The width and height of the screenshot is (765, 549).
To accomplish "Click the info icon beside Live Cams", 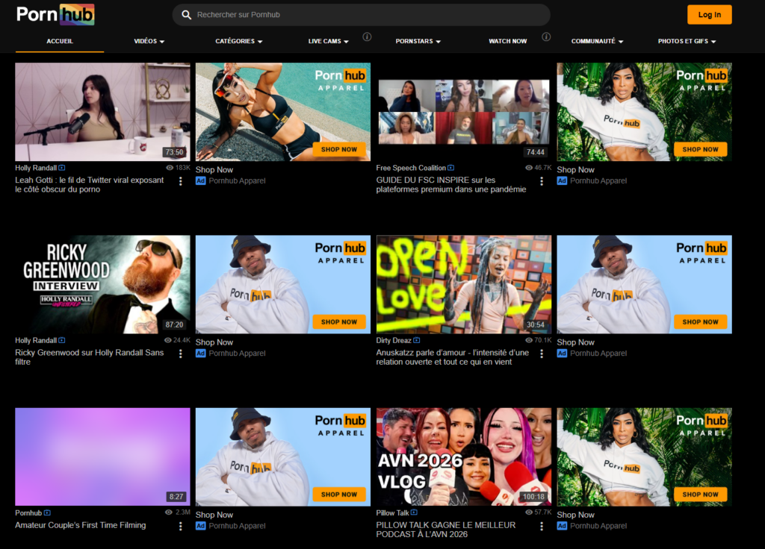I will click(367, 37).
